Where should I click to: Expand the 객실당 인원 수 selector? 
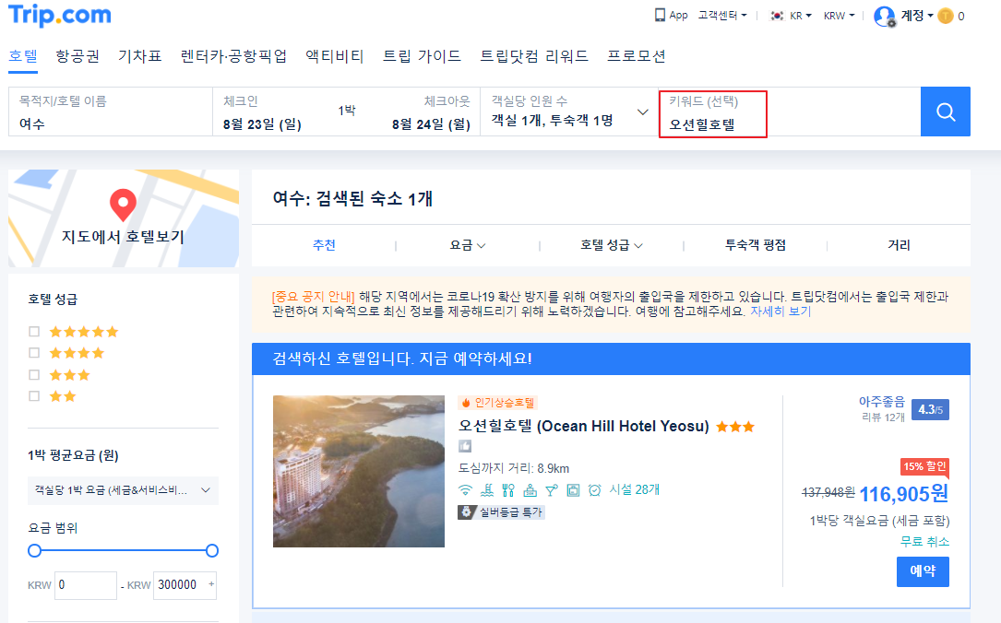(x=569, y=112)
